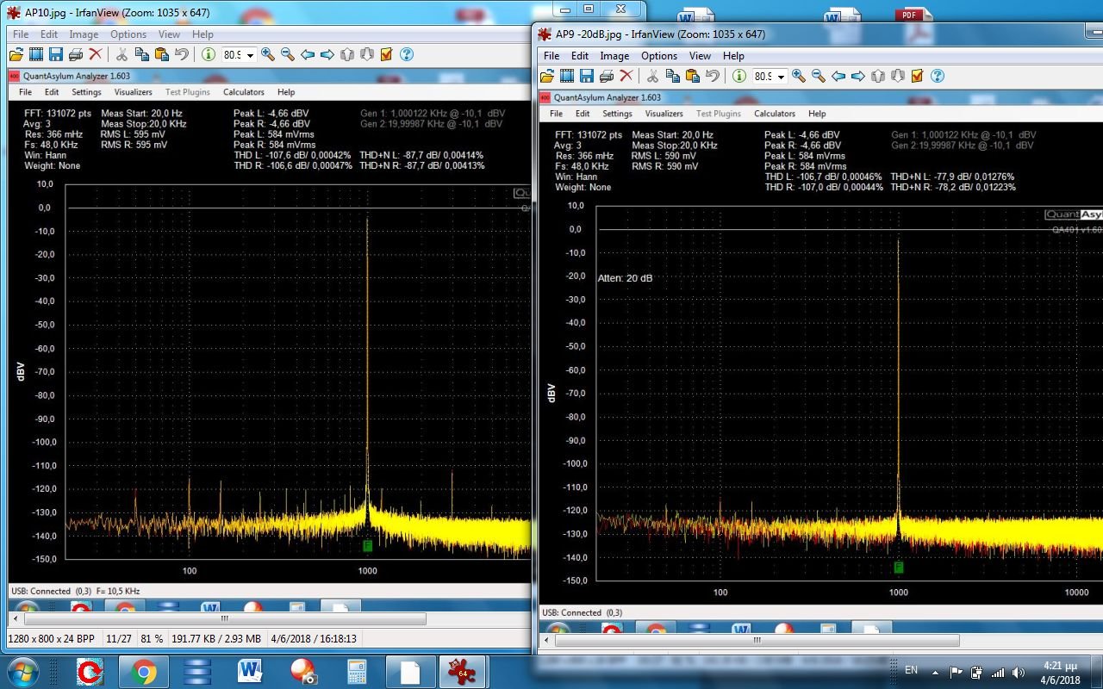
Task: Click the Windows Start button
Action: (x=22, y=671)
